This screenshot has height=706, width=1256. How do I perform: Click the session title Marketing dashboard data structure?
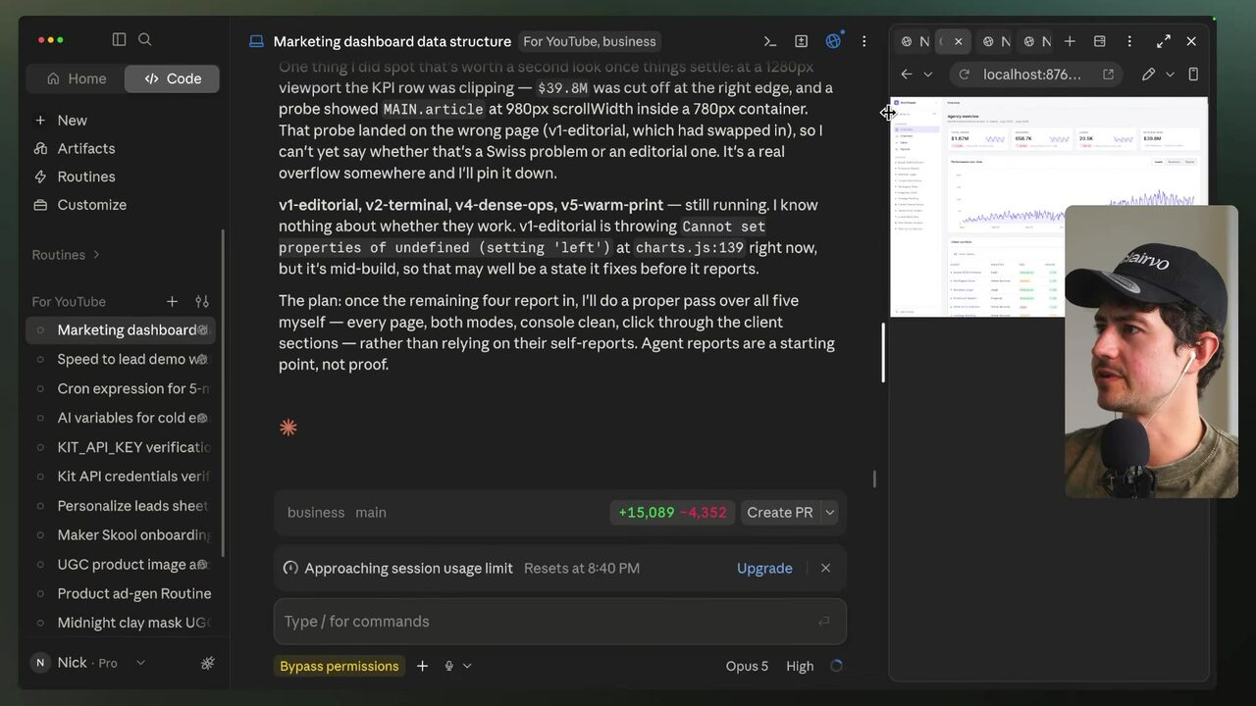coord(392,41)
